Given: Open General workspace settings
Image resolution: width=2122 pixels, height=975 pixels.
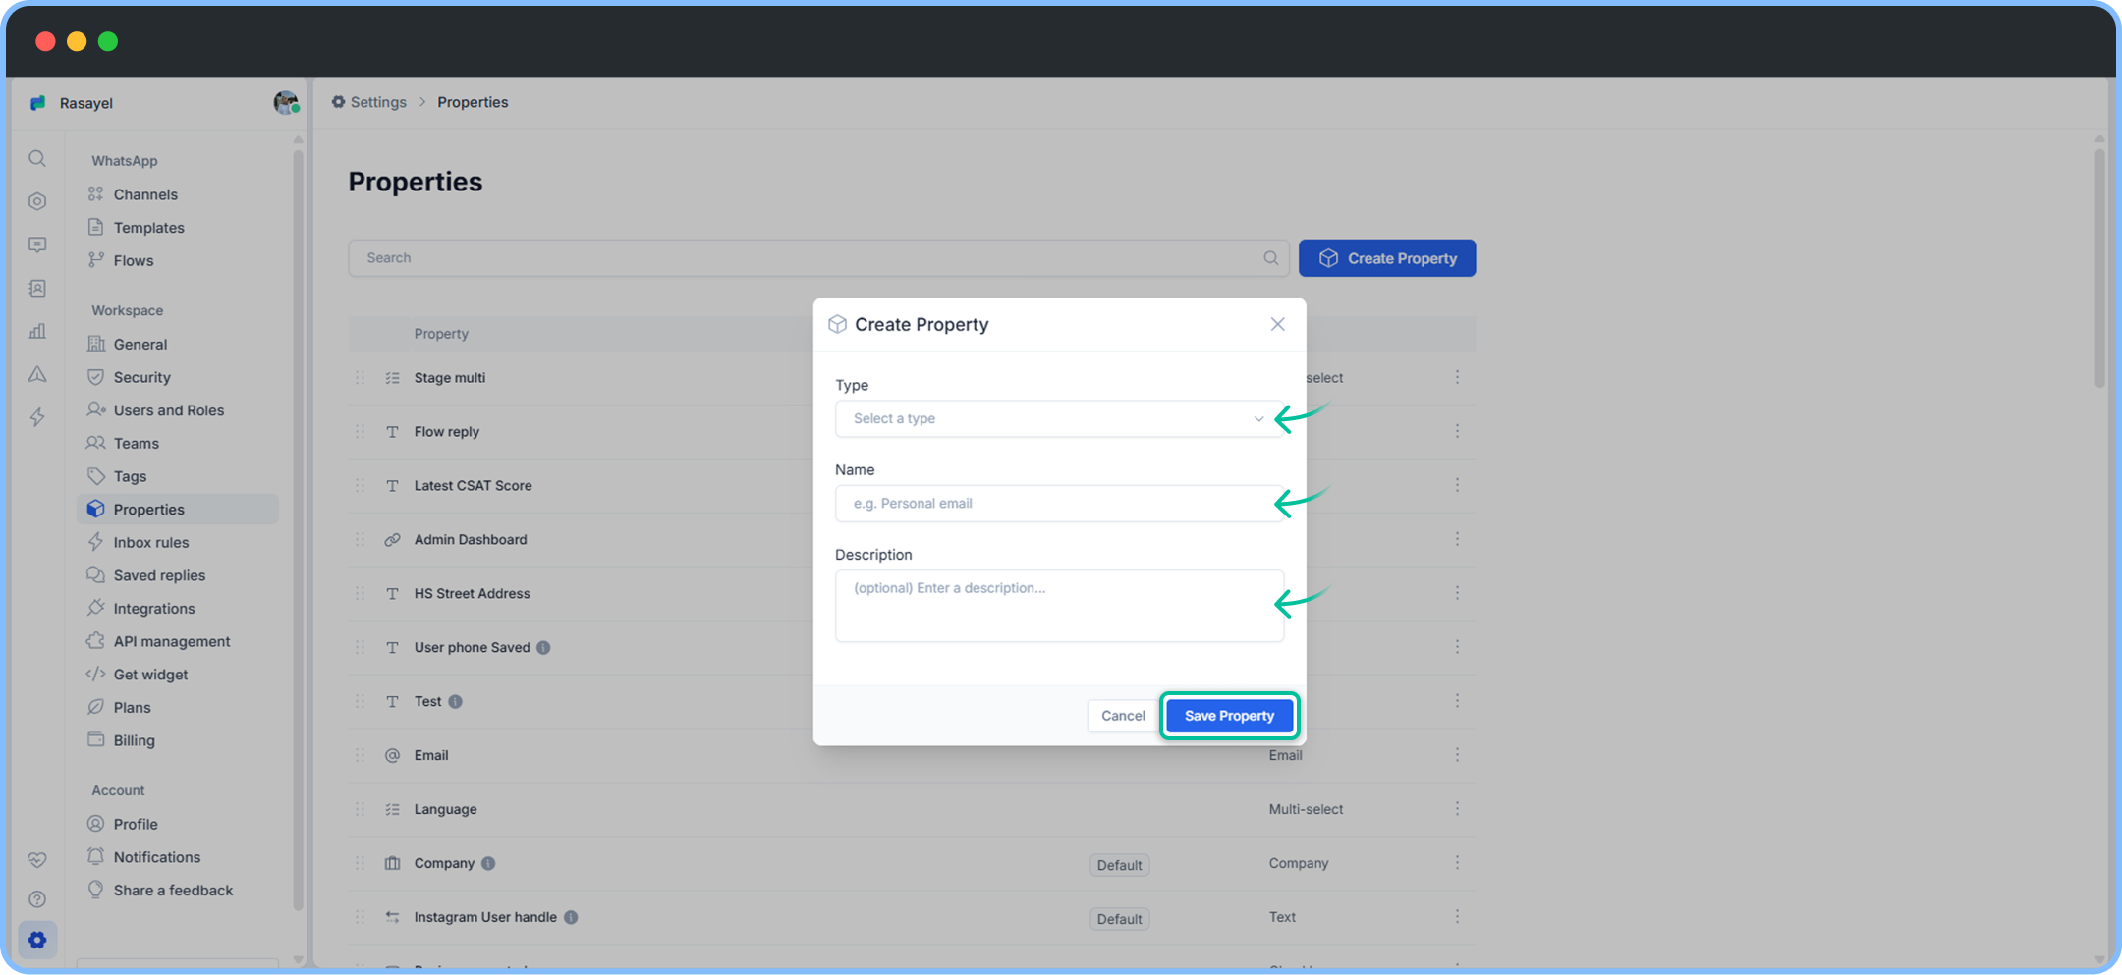Looking at the screenshot, I should (x=140, y=344).
